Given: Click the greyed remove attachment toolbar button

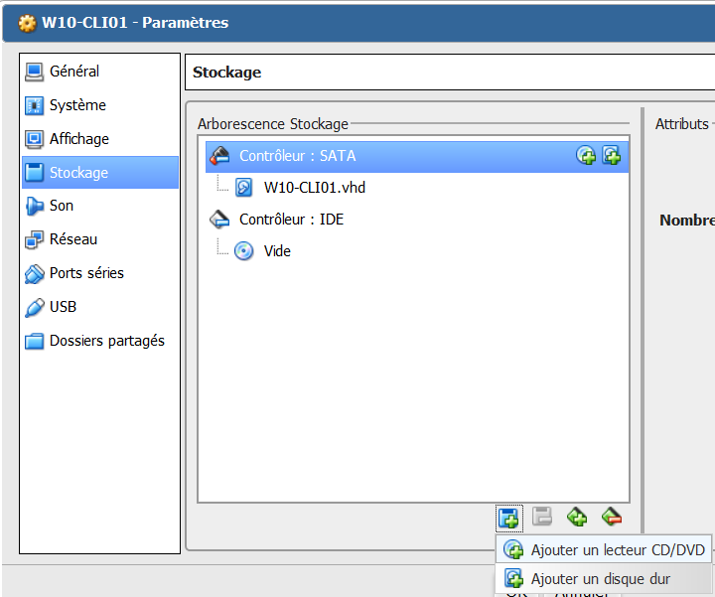Looking at the screenshot, I should pyautogui.click(x=542, y=518).
